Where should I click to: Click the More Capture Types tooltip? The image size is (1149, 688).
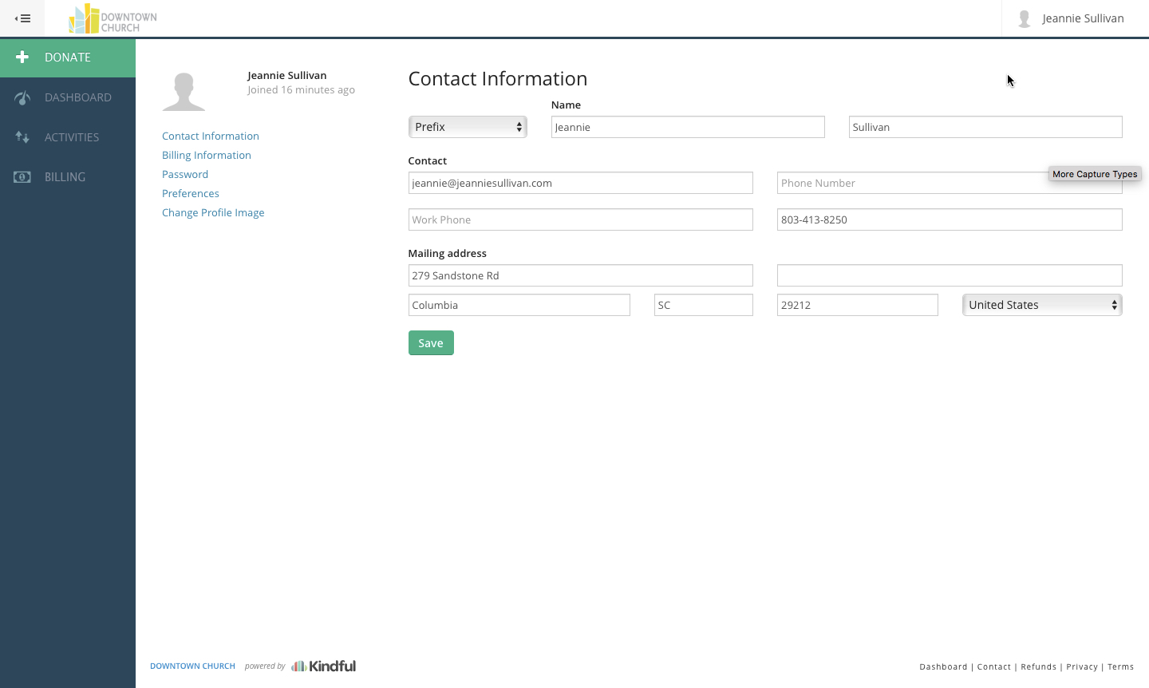click(1095, 174)
